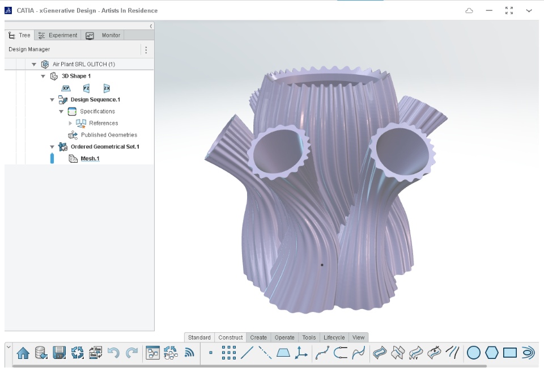This screenshot has height=368, width=544.
Task: Click the dotted-edge surface icon after the crossed surfaces
Action: click(416, 353)
